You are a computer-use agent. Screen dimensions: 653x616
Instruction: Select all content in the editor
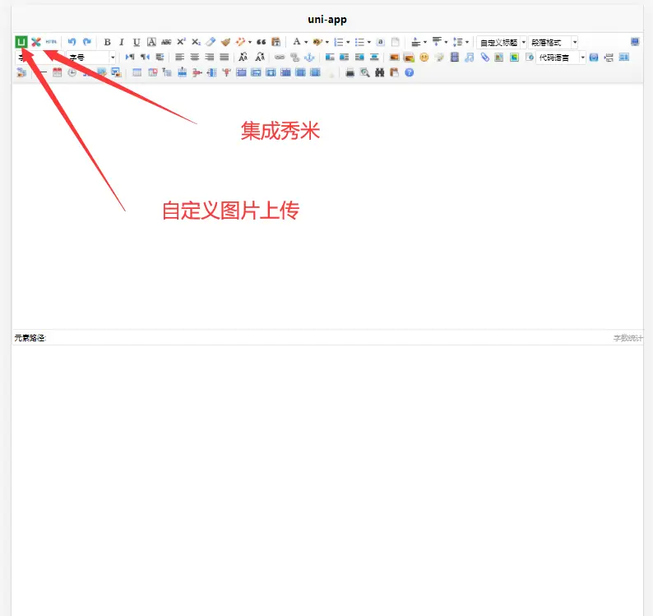[380, 42]
